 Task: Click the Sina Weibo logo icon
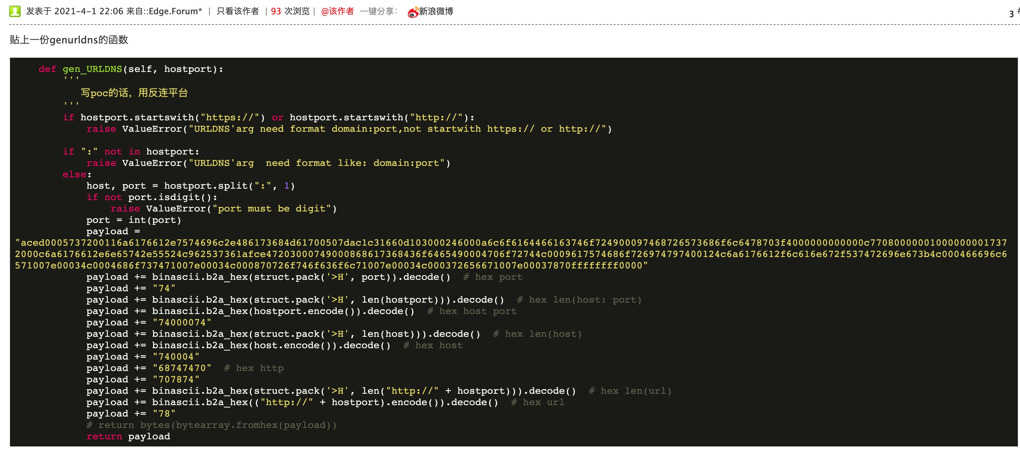click(412, 12)
